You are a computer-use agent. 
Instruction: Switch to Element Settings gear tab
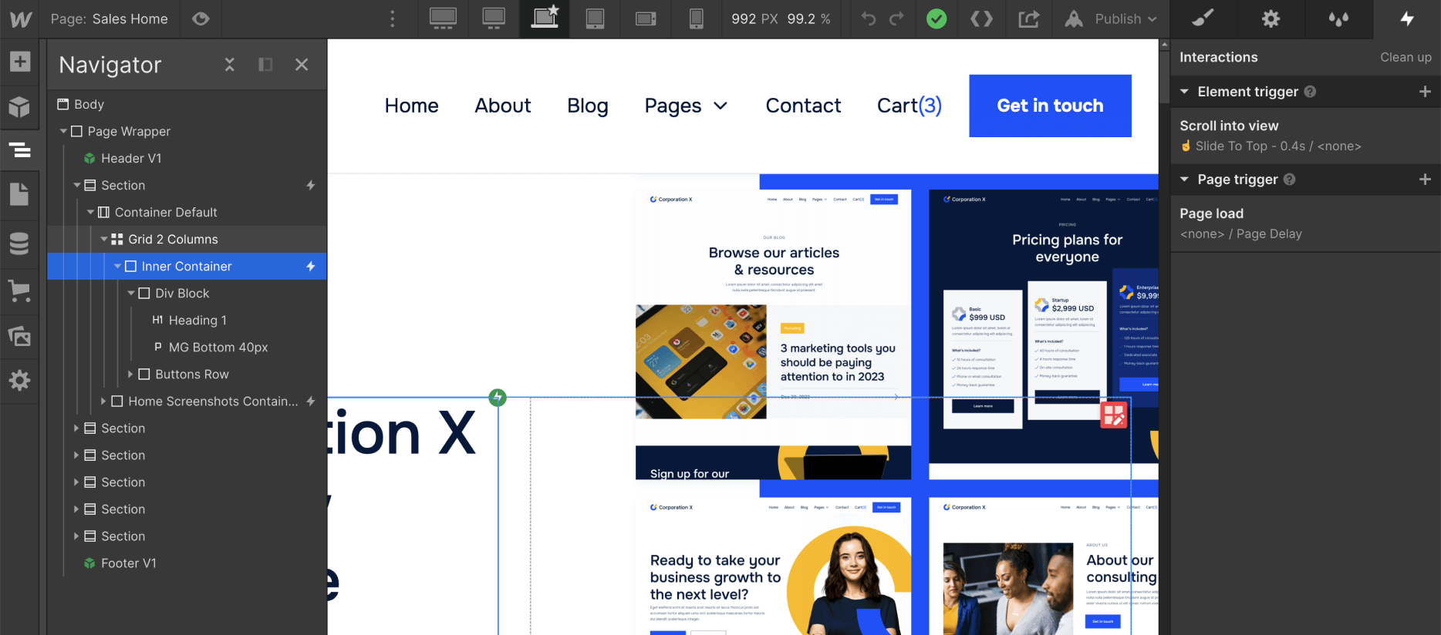click(1271, 18)
